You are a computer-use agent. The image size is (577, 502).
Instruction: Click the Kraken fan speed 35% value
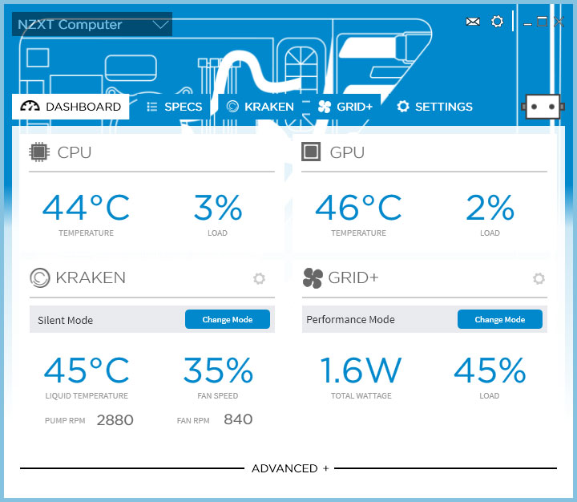point(218,370)
